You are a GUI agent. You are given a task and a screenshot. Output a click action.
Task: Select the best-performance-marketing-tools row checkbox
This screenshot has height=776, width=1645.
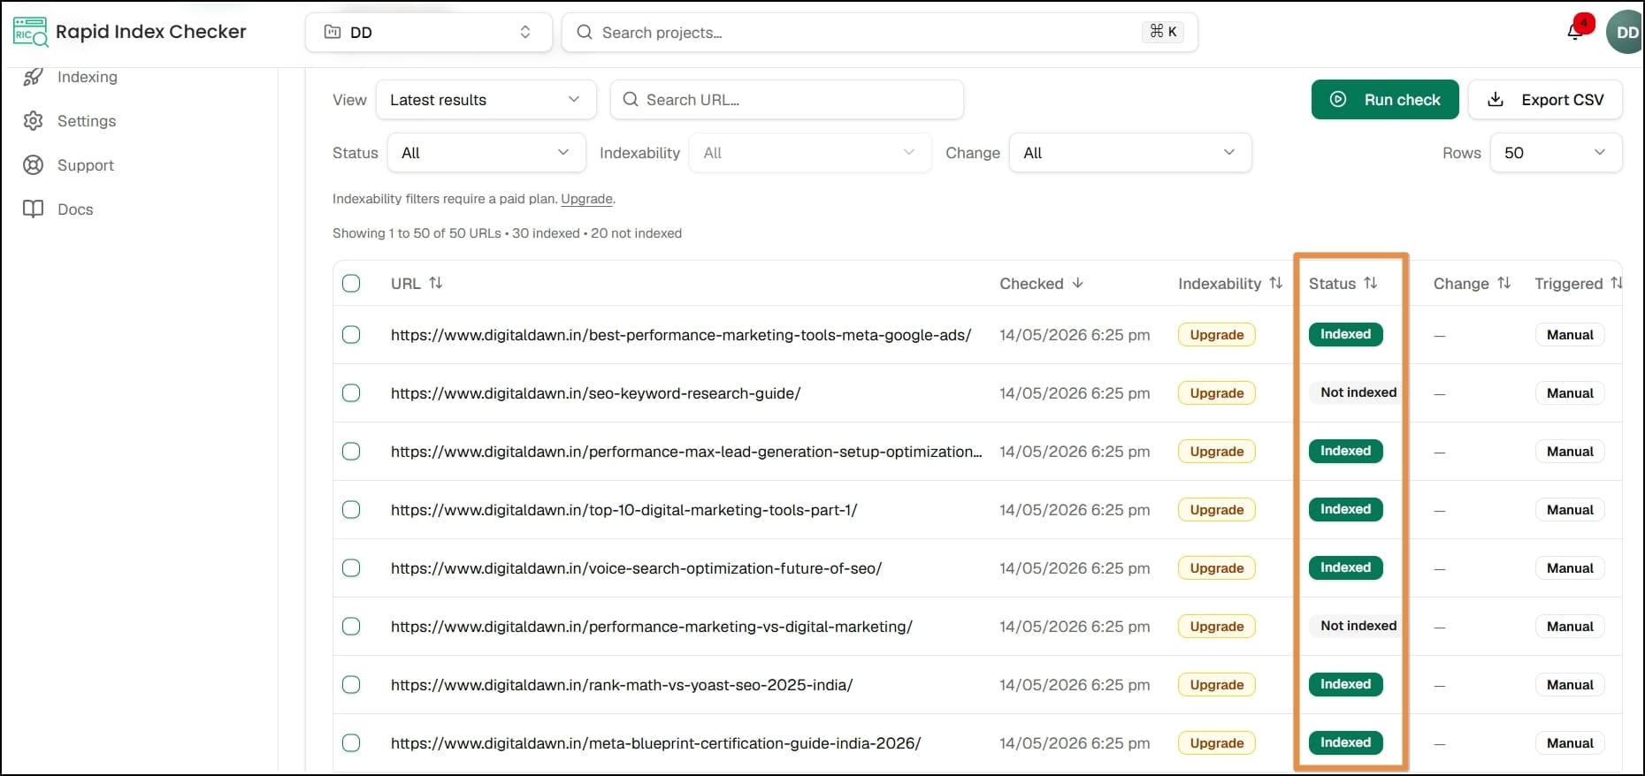[351, 335]
